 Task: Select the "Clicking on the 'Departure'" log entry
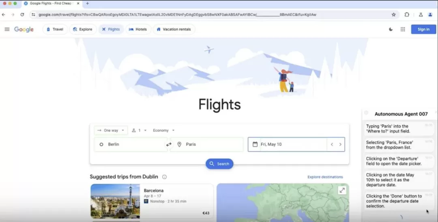[399, 161]
